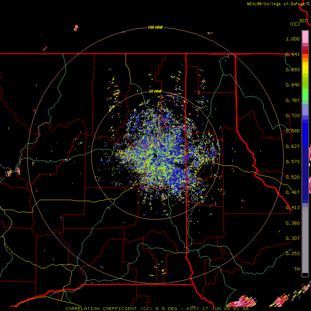
Task: Click the DCC label above the legend
Action: pos(303,21)
